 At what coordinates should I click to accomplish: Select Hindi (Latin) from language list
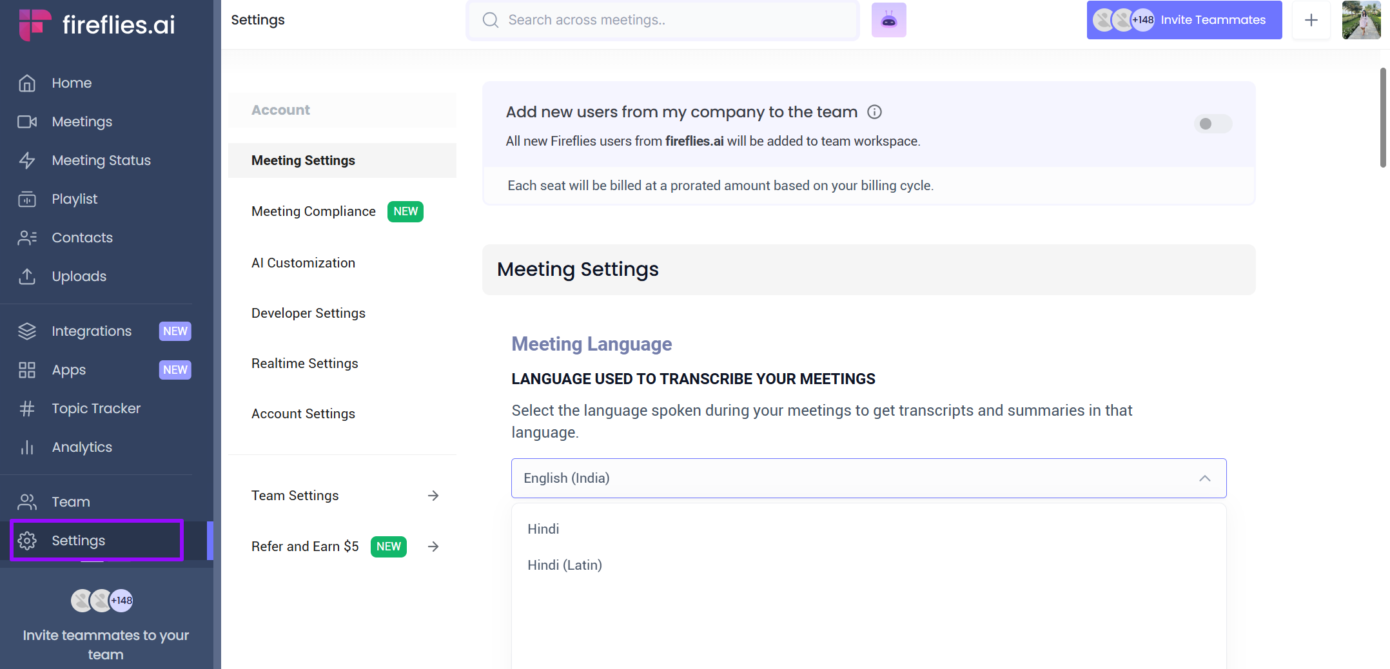coord(564,565)
